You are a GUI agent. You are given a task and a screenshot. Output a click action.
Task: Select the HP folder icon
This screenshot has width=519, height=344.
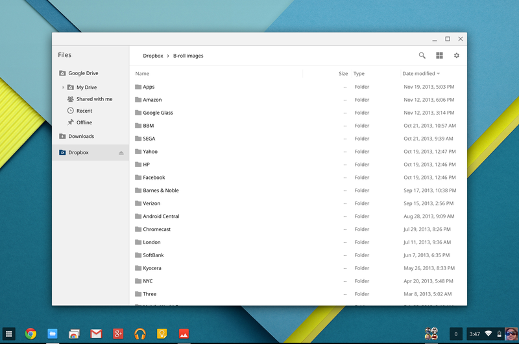pos(138,165)
